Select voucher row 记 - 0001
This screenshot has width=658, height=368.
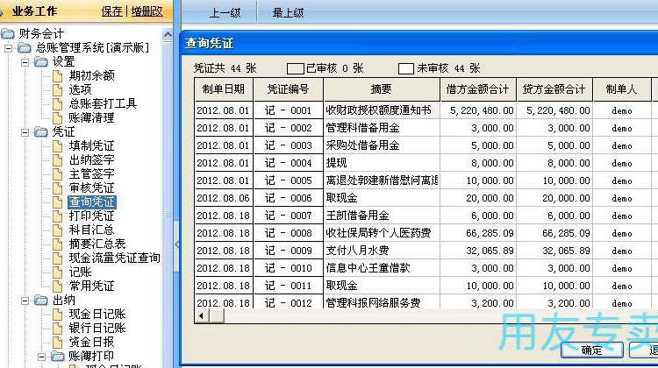(x=289, y=110)
